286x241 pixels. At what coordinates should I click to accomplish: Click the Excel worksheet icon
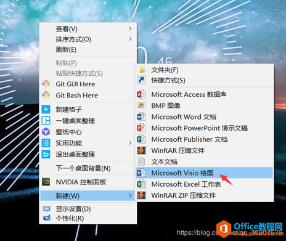coord(141,184)
